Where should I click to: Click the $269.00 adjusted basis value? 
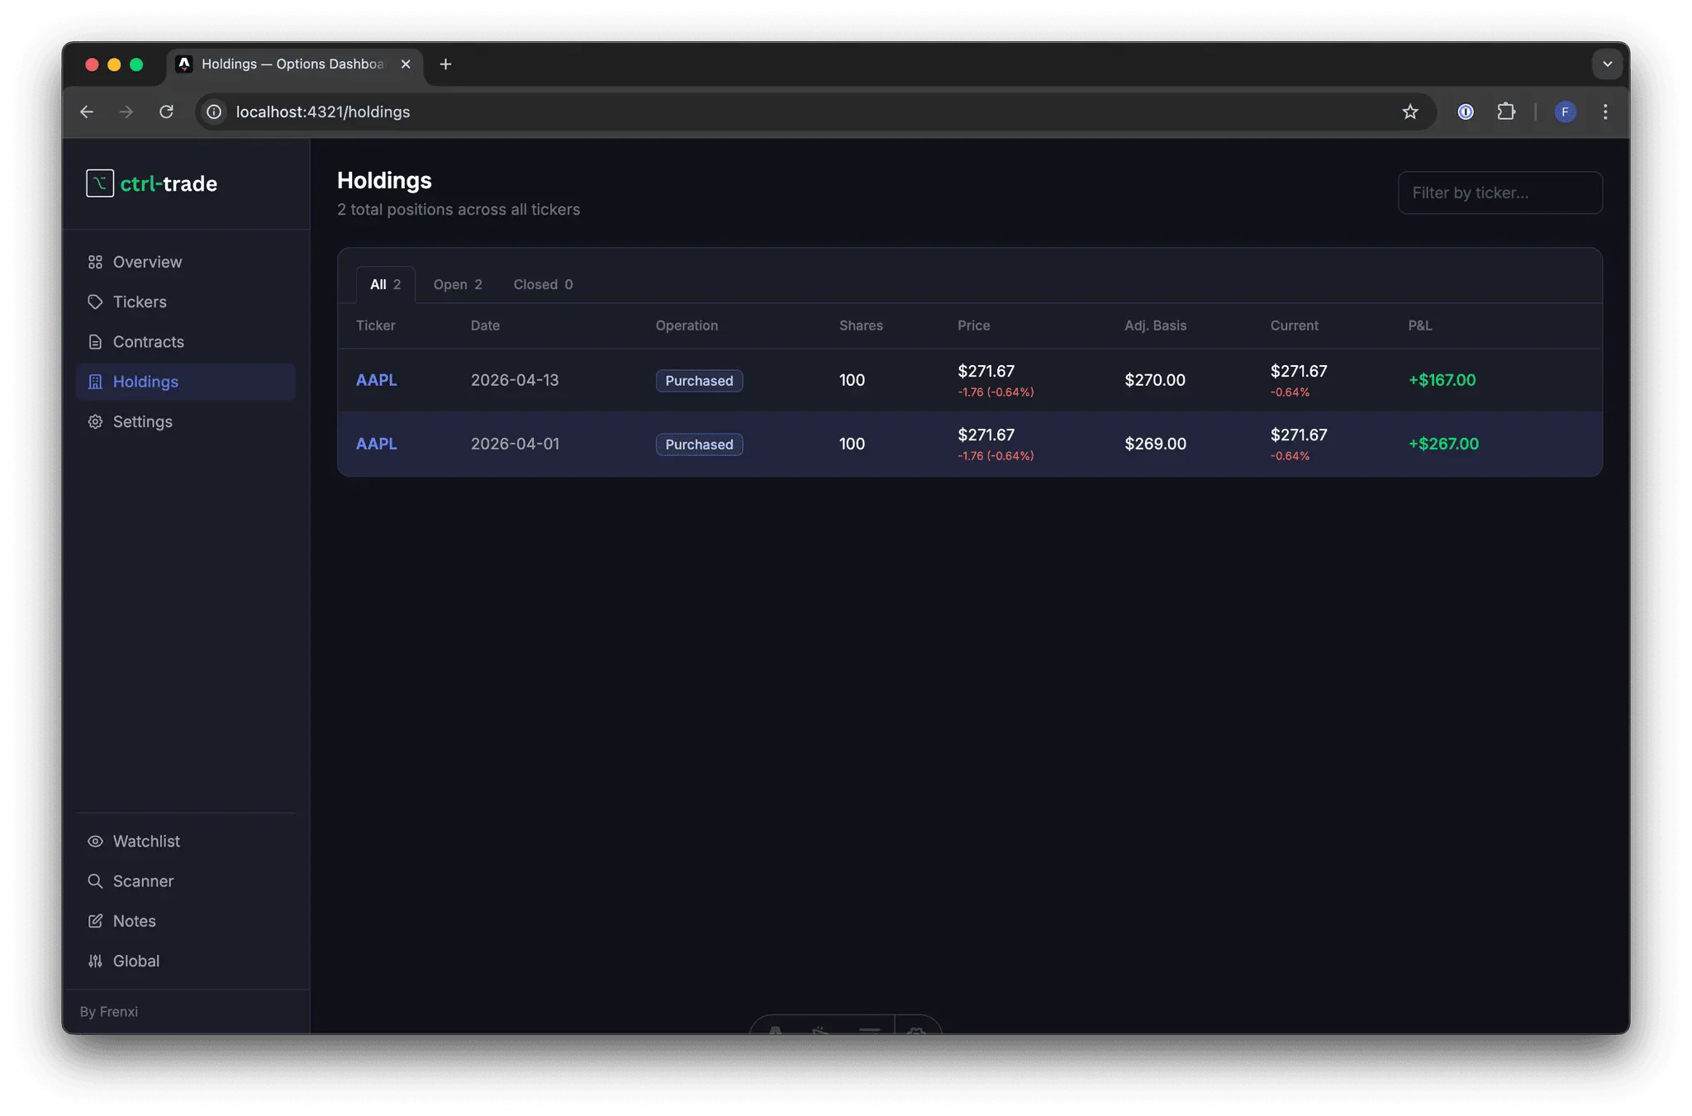click(1155, 444)
